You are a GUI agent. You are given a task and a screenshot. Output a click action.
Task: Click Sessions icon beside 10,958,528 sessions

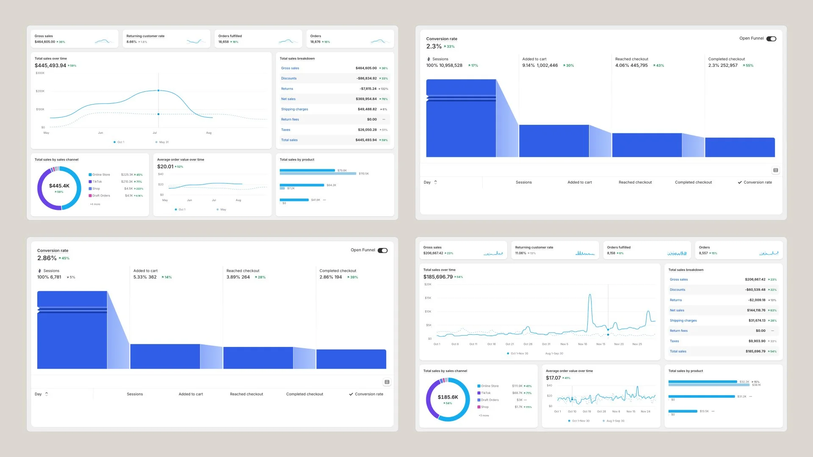coord(429,59)
